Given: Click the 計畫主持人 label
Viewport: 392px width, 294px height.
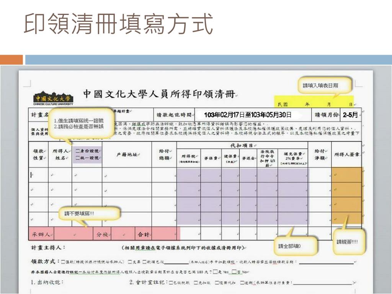Looking at the screenshot, I should [x=48, y=248].
